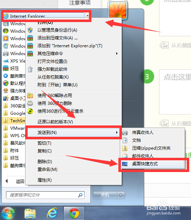Click the Internet Explorer start menu entry
The image size is (191, 220).
tap(43, 16)
